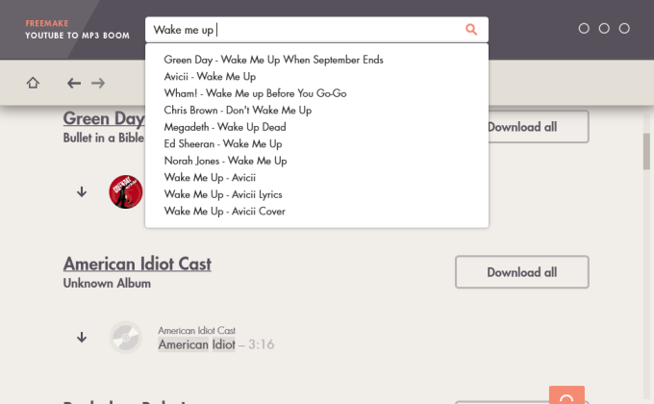The height and width of the screenshot is (404, 654).
Task: Select suggestion Avicii - Wake Me Up
Action: tap(210, 76)
